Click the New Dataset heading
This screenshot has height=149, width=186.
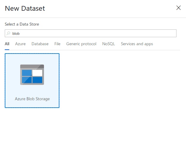[25, 8]
